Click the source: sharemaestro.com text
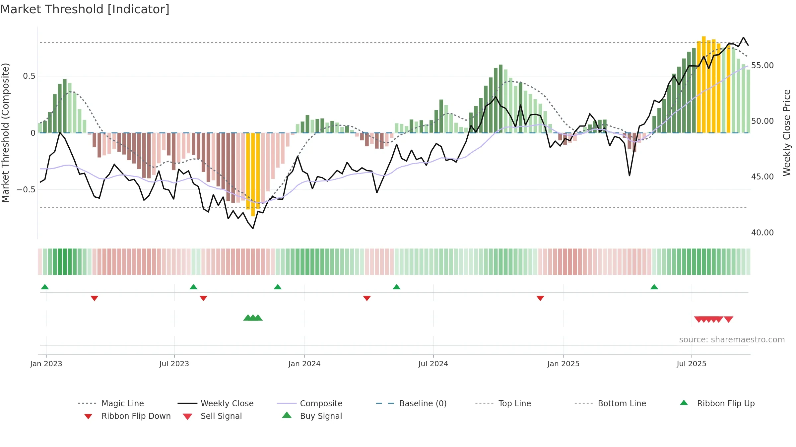 732,340
